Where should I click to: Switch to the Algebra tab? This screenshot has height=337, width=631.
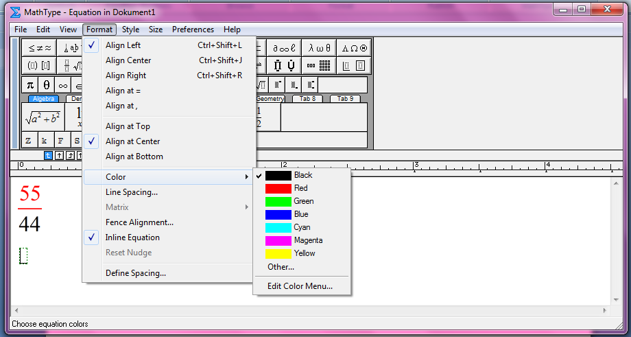coord(43,99)
